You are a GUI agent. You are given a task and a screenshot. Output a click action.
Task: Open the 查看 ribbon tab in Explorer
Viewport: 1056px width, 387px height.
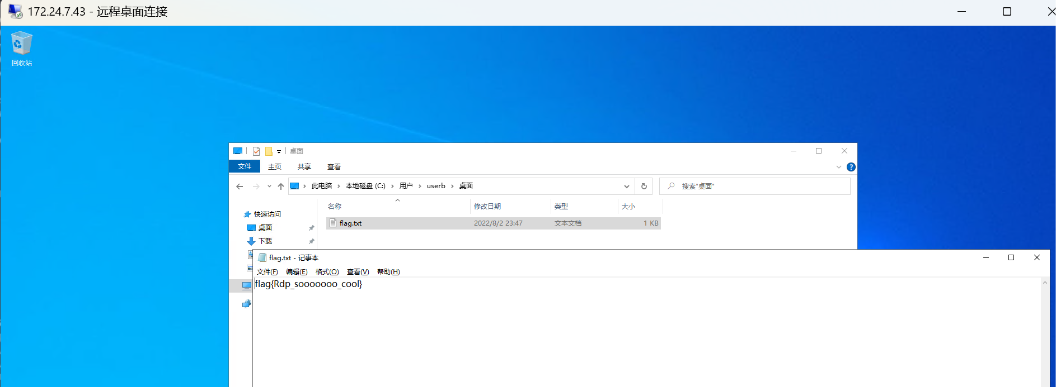pyautogui.click(x=334, y=166)
